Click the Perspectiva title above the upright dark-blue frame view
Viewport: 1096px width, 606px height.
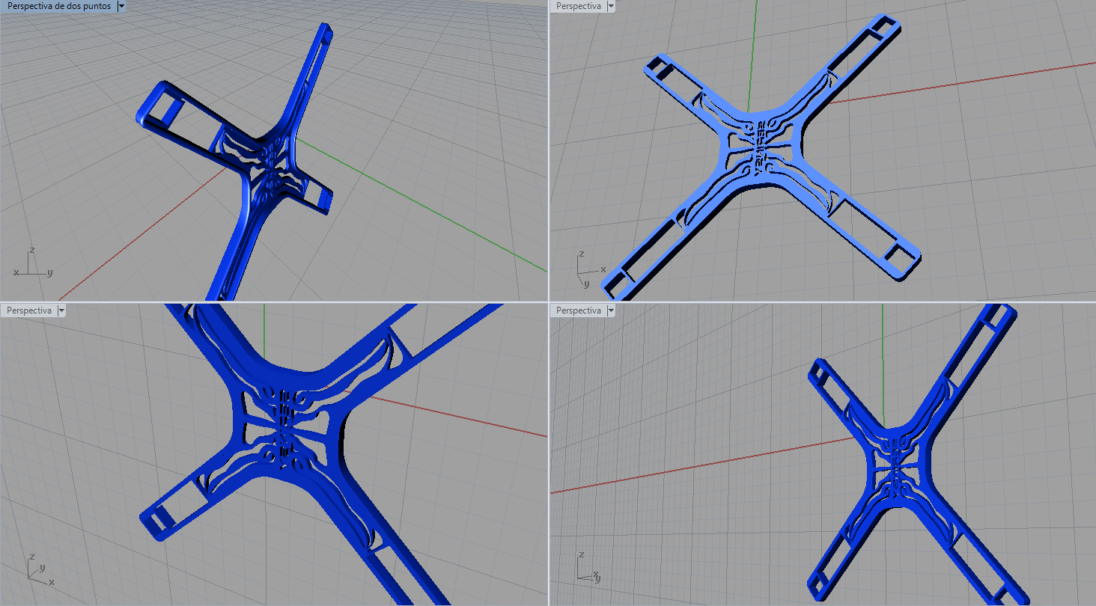click(x=579, y=310)
